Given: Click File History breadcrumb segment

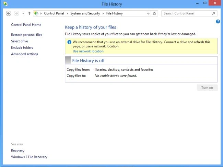Looking at the screenshot, I should tap(115, 13).
